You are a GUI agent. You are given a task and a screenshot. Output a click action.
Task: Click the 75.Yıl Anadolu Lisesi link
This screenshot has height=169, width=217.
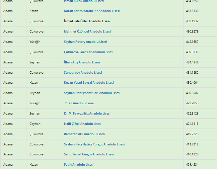tap(79, 103)
